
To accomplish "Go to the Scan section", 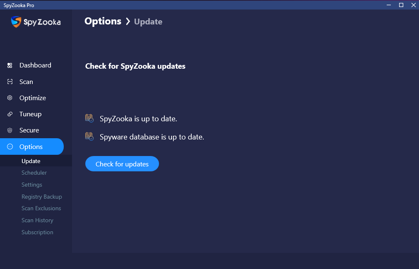I will [x=26, y=82].
